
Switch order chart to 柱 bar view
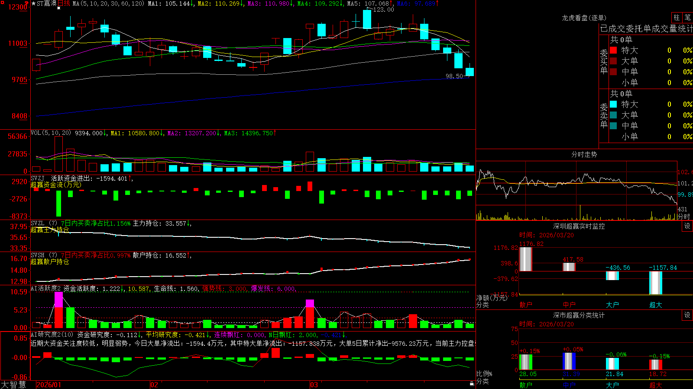[x=677, y=17]
